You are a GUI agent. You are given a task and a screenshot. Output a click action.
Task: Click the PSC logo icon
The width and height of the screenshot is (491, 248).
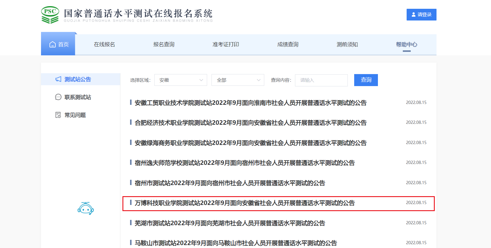point(50,15)
